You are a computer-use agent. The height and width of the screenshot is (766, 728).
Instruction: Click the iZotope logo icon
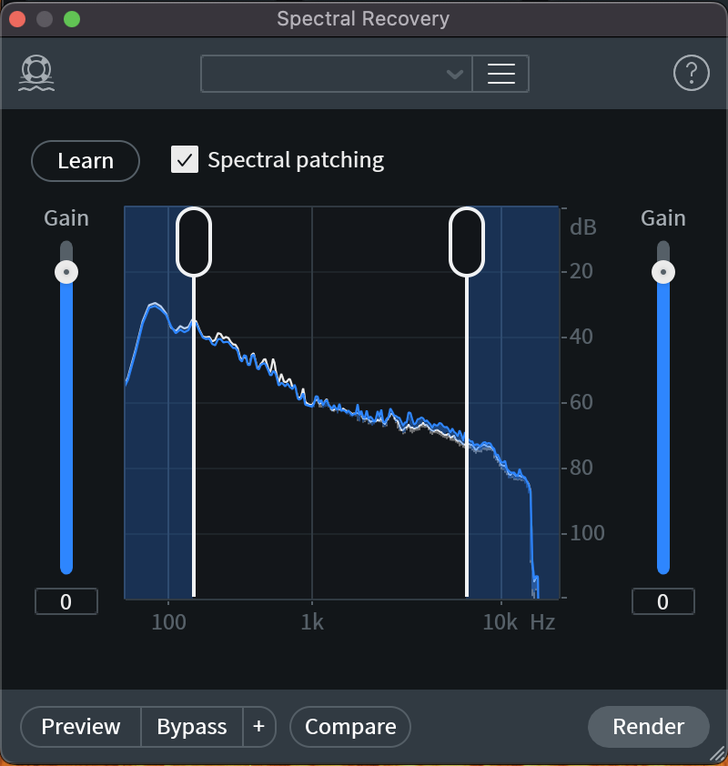tap(35, 73)
